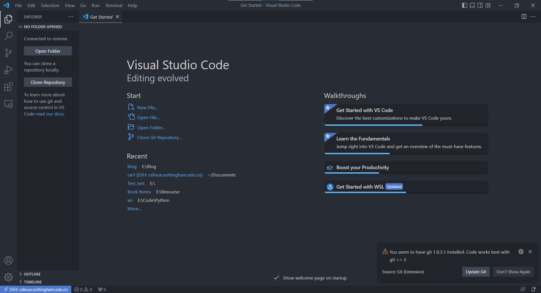This screenshot has height=293, width=541.
Task: Open Customize Layout icon in title bar
Action: point(488,5)
